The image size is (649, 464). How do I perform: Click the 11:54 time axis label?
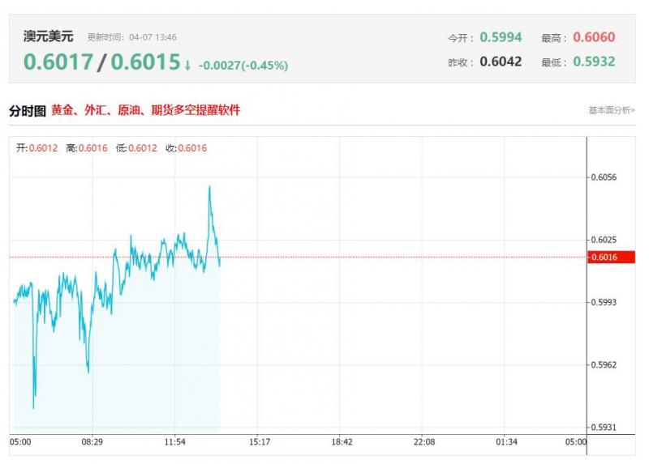click(x=174, y=442)
